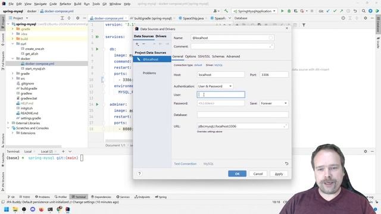Image resolution: width=381 pixels, height=214 pixels.
Task: Switch to the Schemas tab
Action: click(218, 56)
